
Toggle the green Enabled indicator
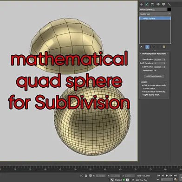123,180
